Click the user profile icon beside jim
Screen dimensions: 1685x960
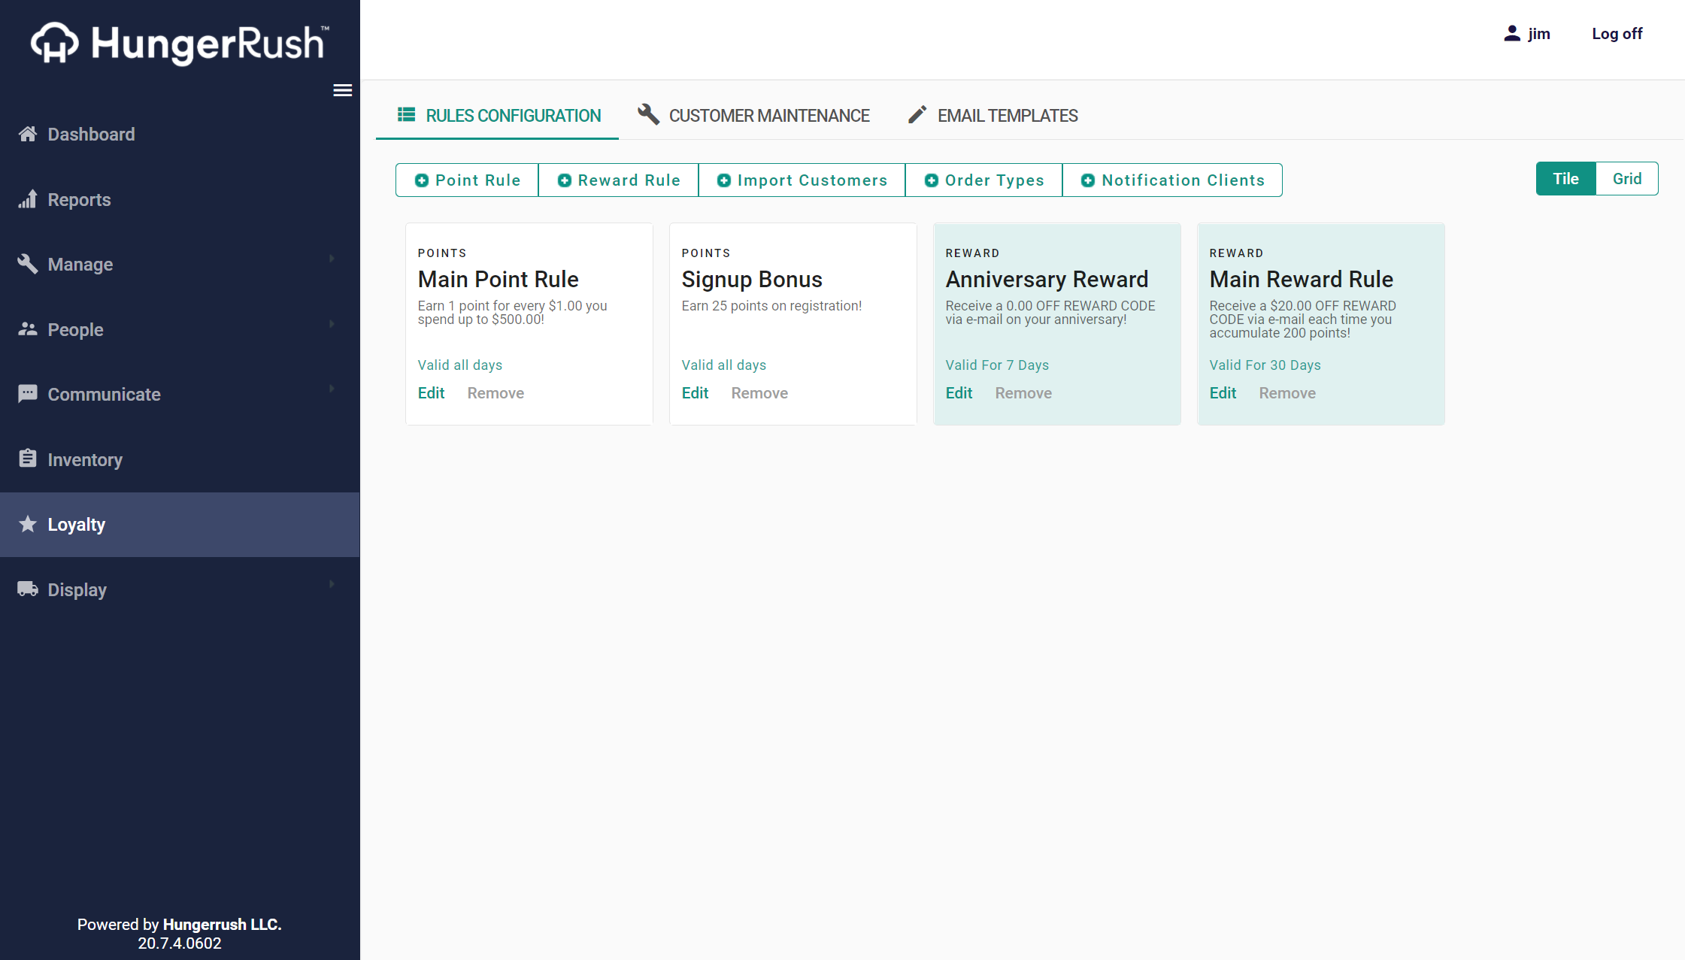coord(1511,34)
